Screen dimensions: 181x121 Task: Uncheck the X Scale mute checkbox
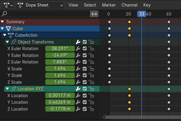85,69
